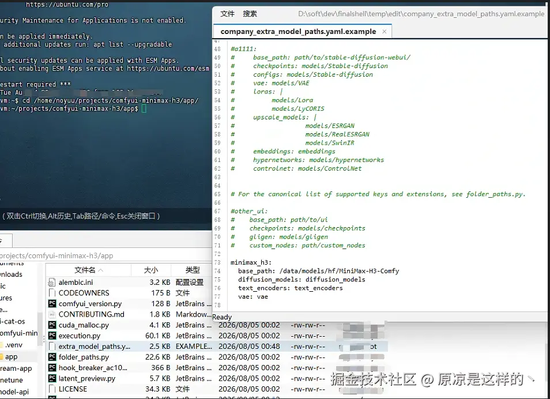This screenshot has width=550, height=399.
Task: Select alembic.ini in the file list
Action: pyautogui.click(x=76, y=282)
